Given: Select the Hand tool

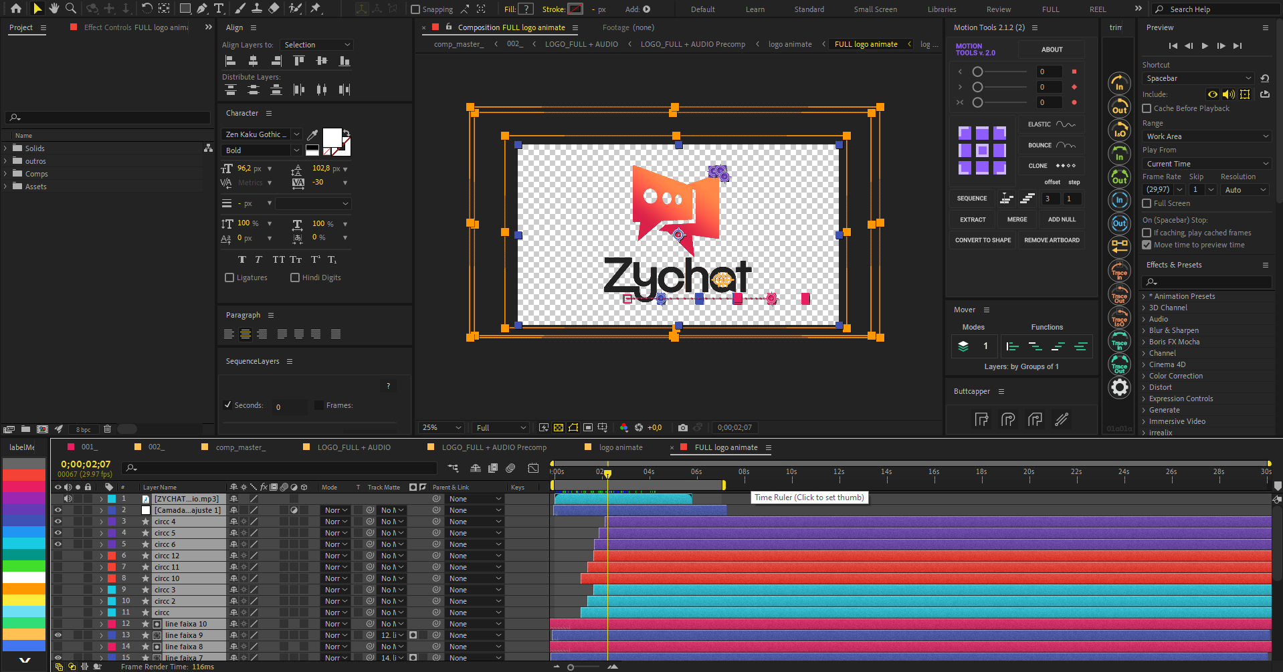Looking at the screenshot, I should pyautogui.click(x=54, y=9).
